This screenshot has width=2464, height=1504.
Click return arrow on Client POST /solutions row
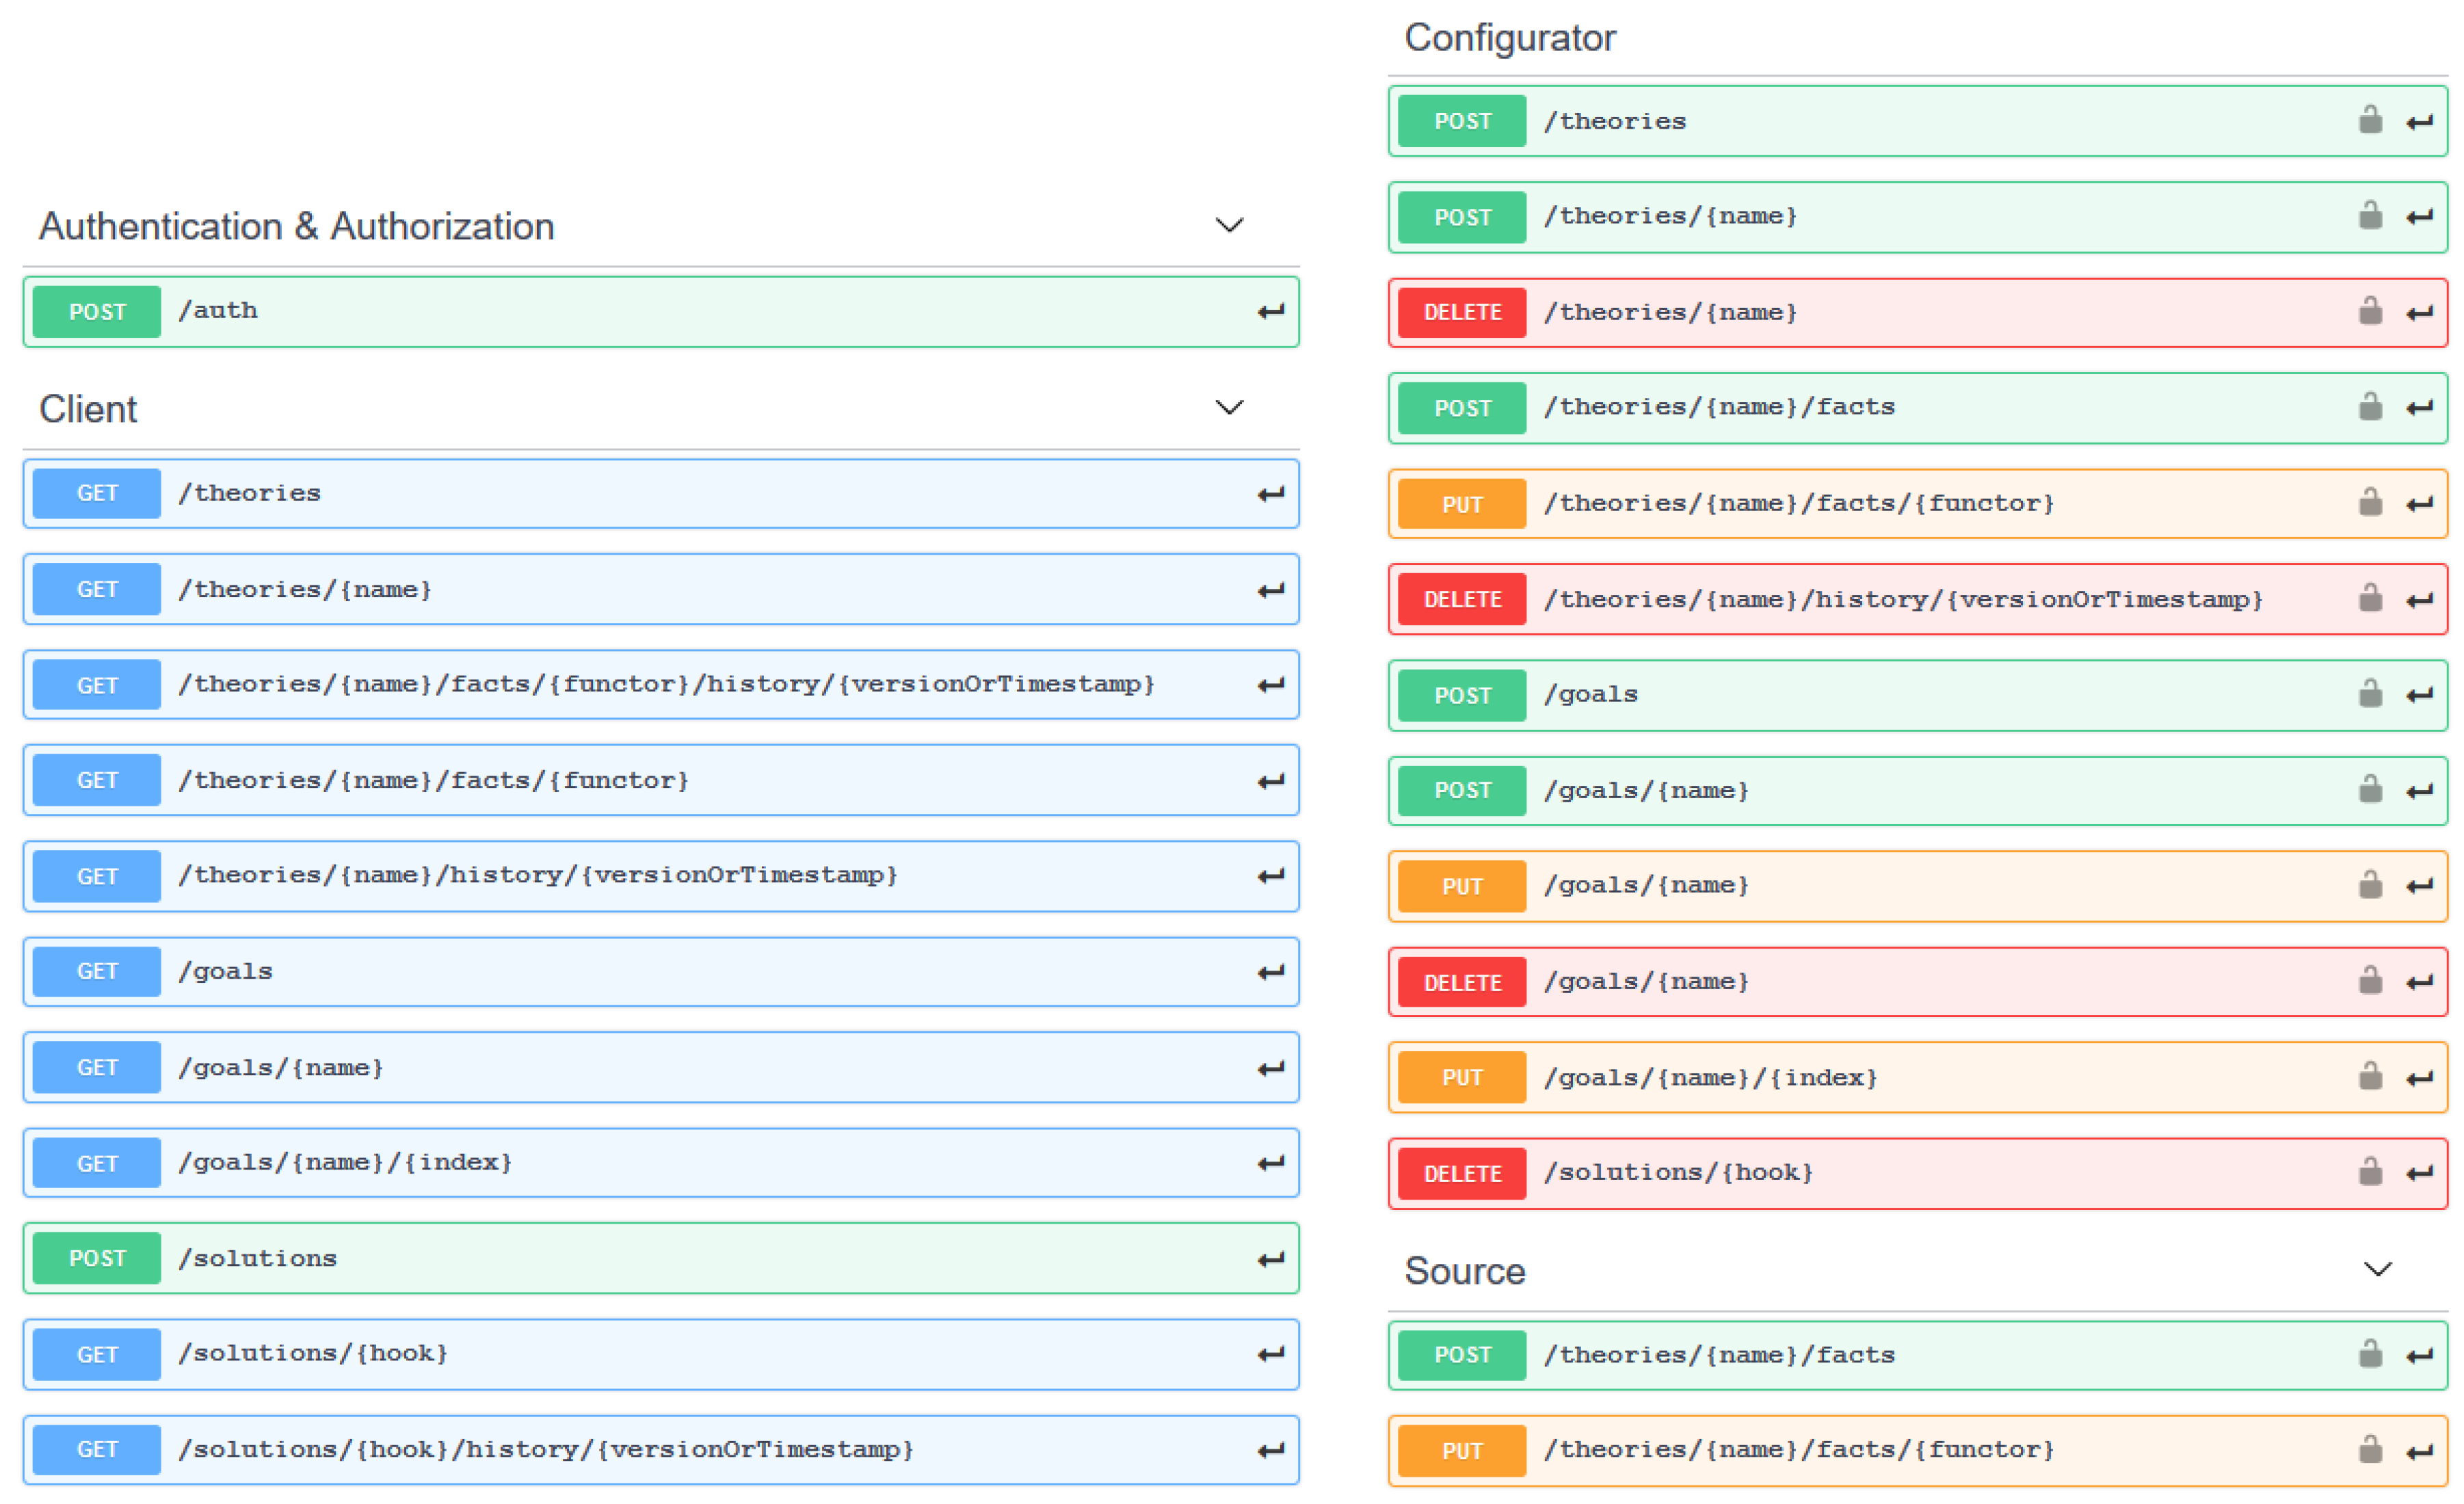(x=1270, y=1259)
